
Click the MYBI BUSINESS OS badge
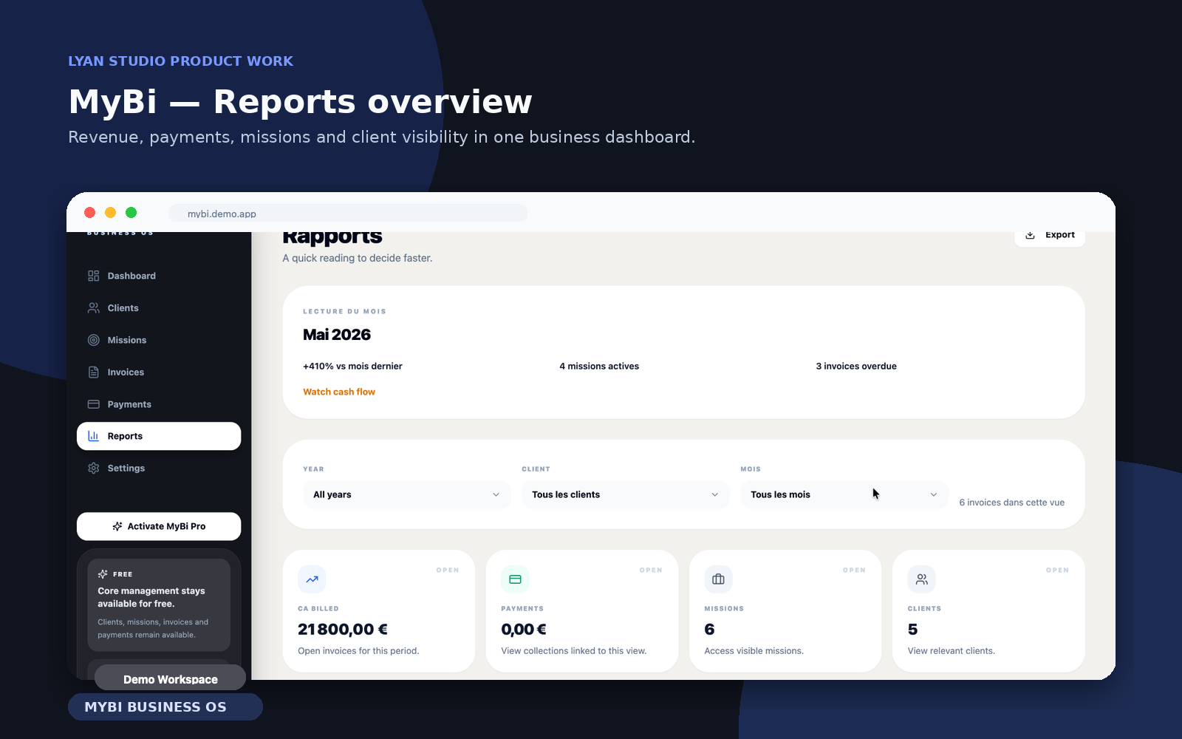[165, 706]
